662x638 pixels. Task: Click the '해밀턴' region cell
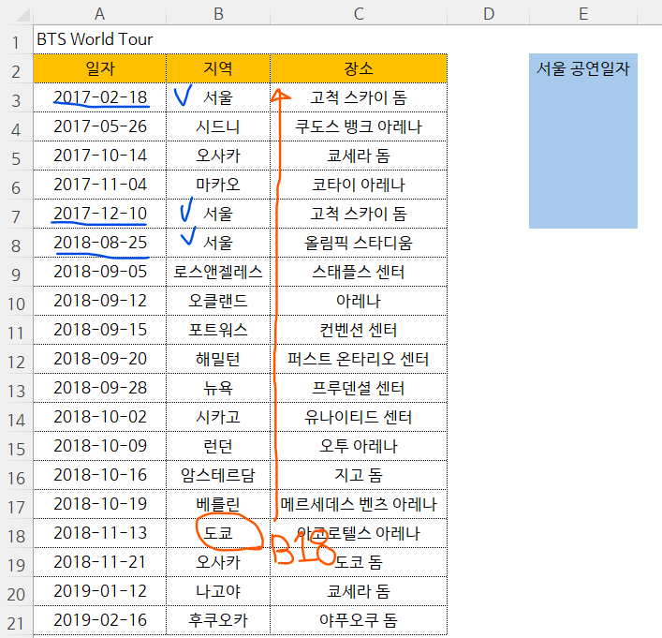click(x=218, y=359)
